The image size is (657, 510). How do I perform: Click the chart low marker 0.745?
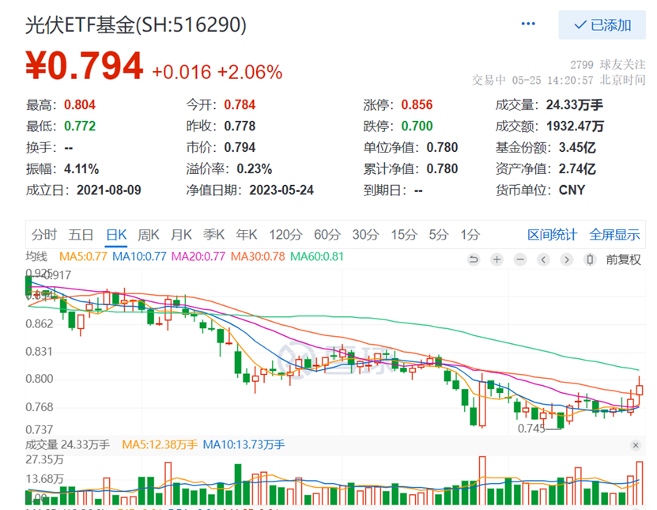tap(531, 429)
